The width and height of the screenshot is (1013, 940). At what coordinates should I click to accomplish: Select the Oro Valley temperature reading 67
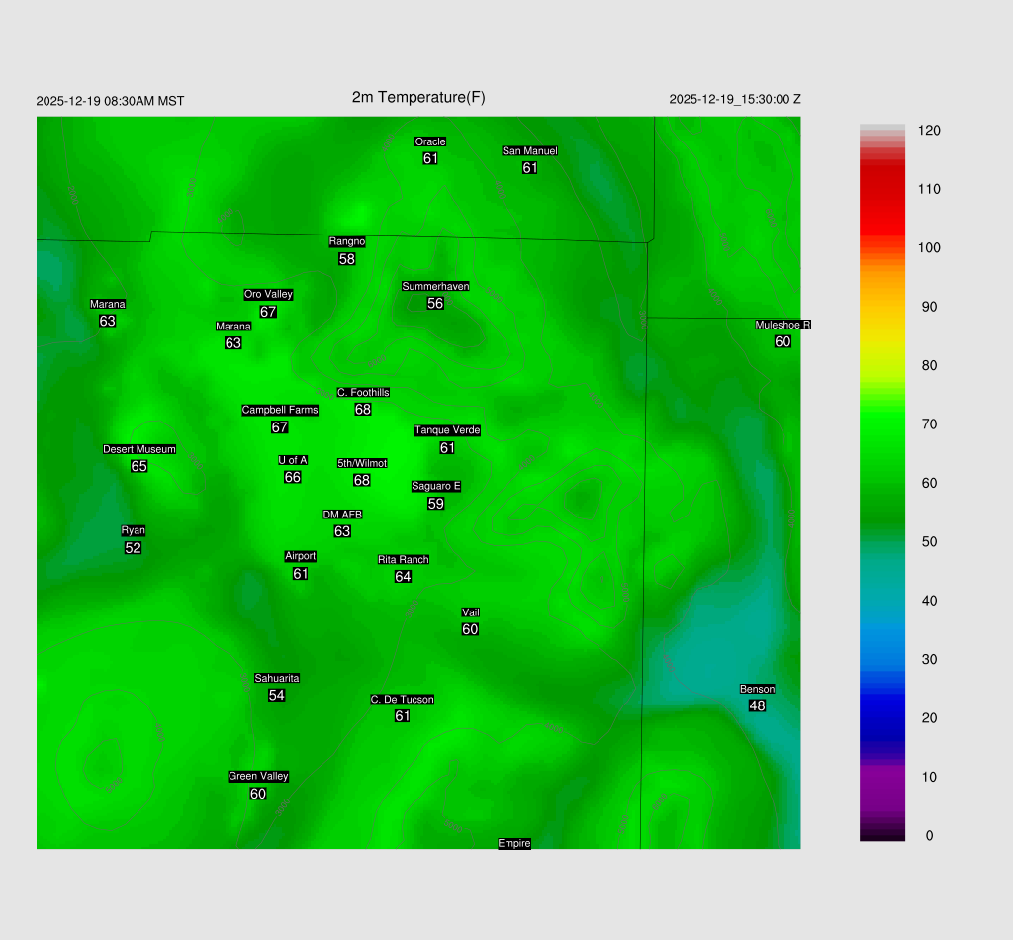pos(268,312)
